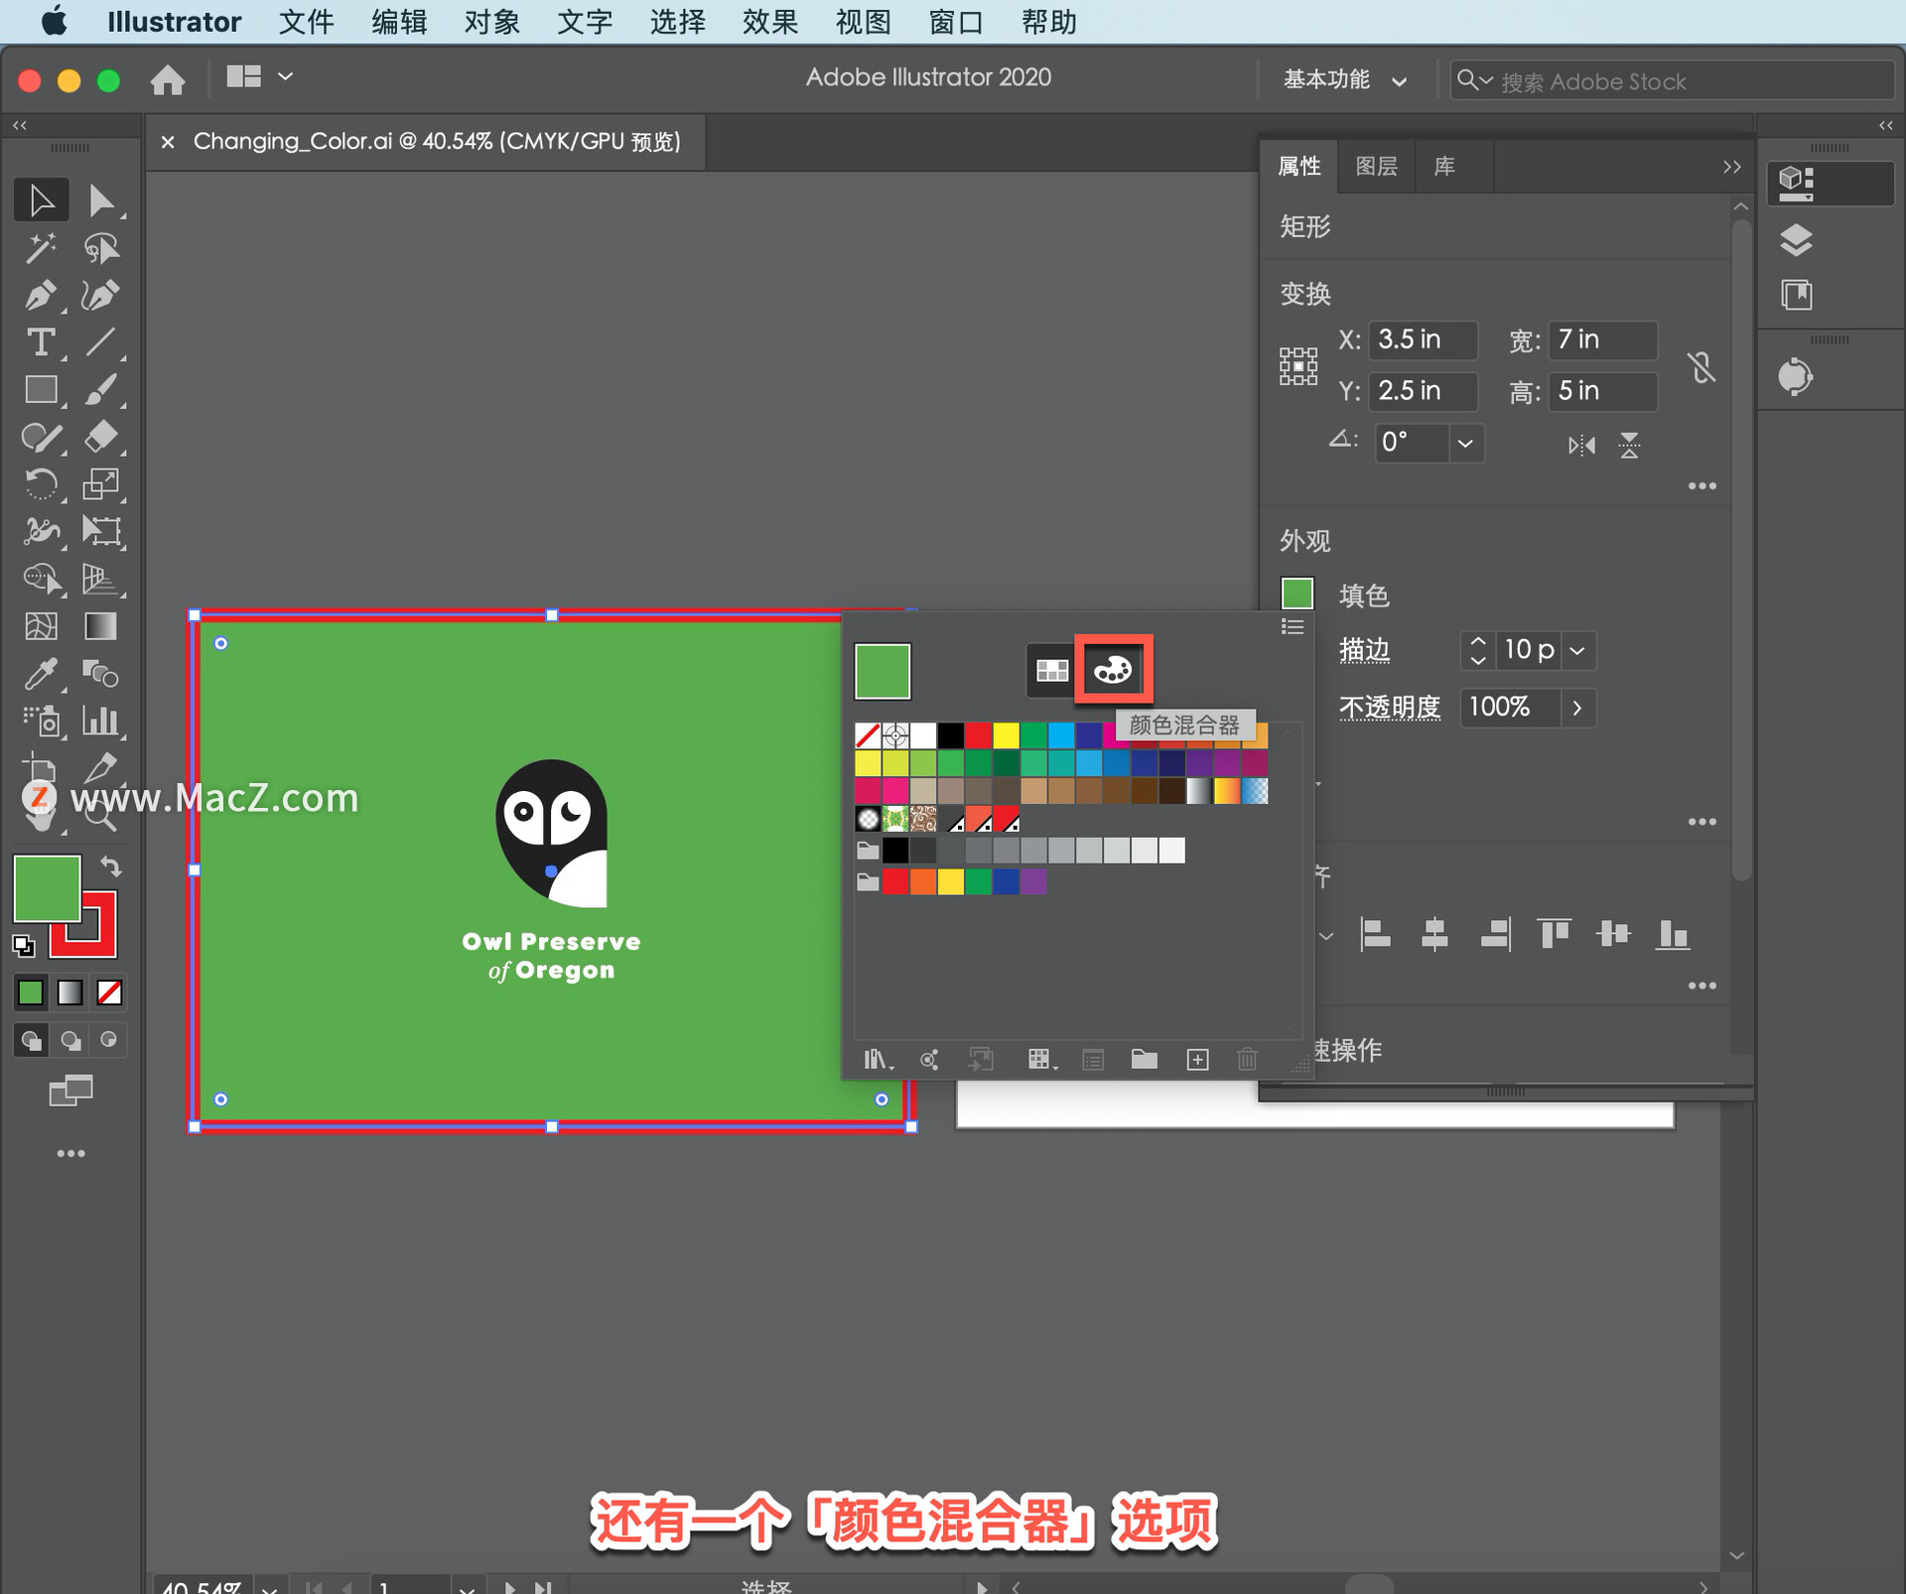This screenshot has width=1906, height=1594.
Task: Click Swatch Libraries menu icon
Action: tap(876, 1060)
